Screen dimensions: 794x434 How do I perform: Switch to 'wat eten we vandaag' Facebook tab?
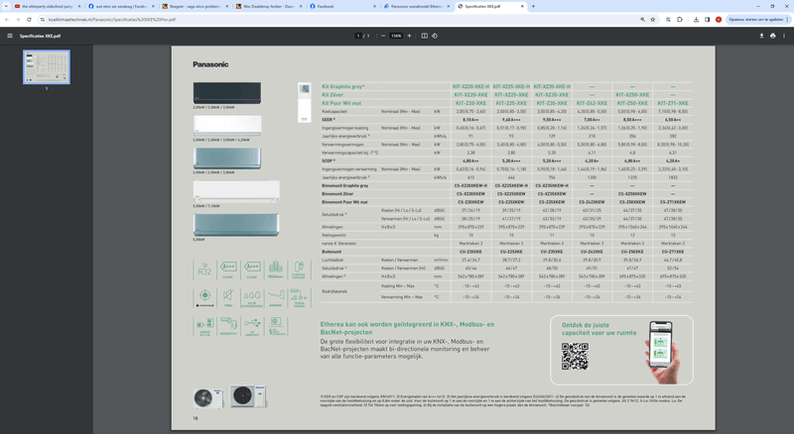pos(121,7)
